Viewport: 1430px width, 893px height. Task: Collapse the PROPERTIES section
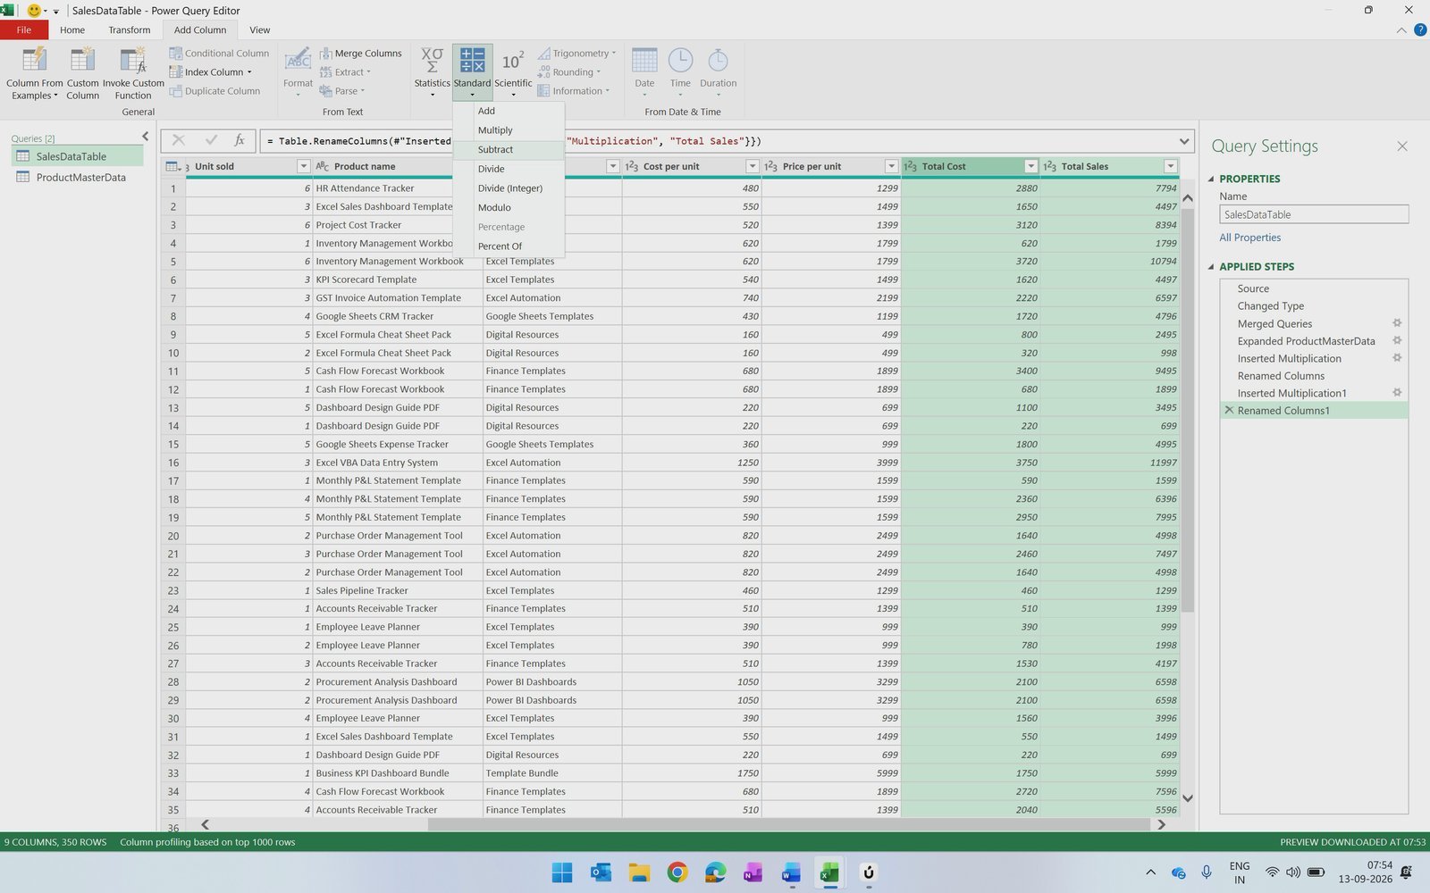tap(1211, 179)
